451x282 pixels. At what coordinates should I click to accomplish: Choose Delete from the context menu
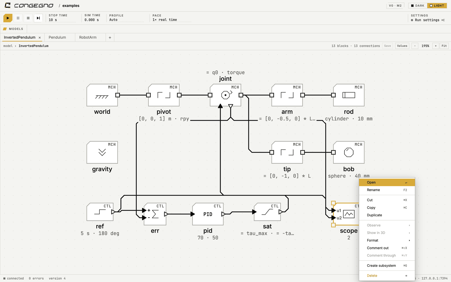387,276
